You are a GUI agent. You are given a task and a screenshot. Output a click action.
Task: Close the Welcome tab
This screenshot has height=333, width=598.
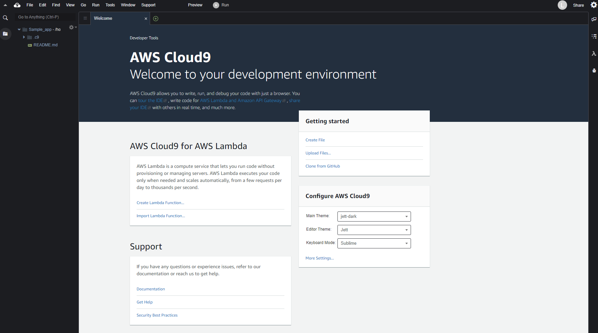(x=146, y=18)
